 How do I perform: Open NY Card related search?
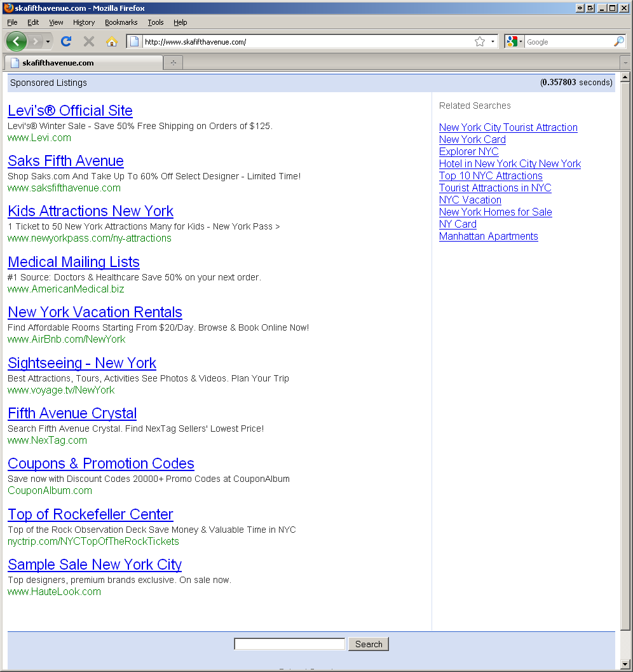click(x=458, y=224)
